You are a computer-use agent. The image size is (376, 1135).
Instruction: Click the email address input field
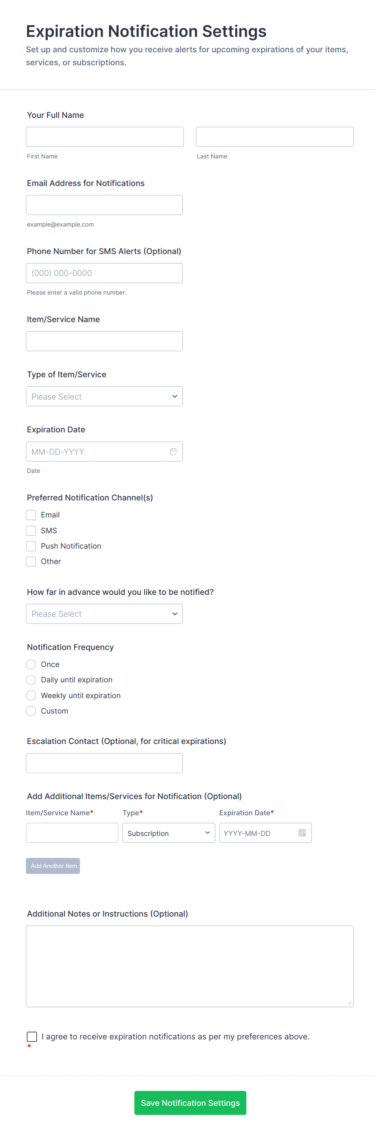(104, 205)
